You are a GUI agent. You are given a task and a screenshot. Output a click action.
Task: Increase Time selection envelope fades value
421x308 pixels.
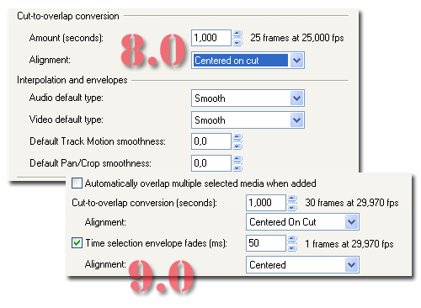(x=292, y=239)
